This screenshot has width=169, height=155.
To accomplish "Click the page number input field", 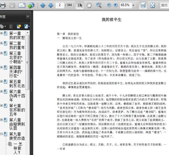I will pyautogui.click(x=60, y=5).
